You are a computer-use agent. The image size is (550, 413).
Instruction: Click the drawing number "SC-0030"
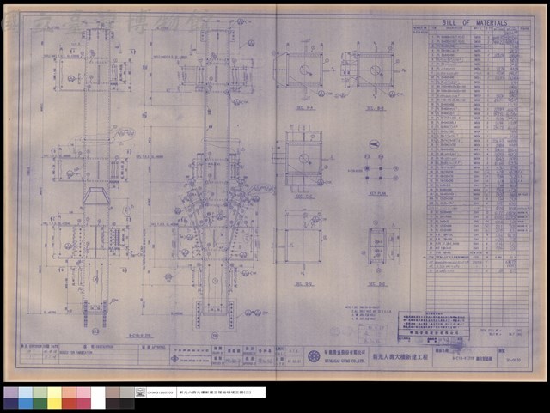514,360
